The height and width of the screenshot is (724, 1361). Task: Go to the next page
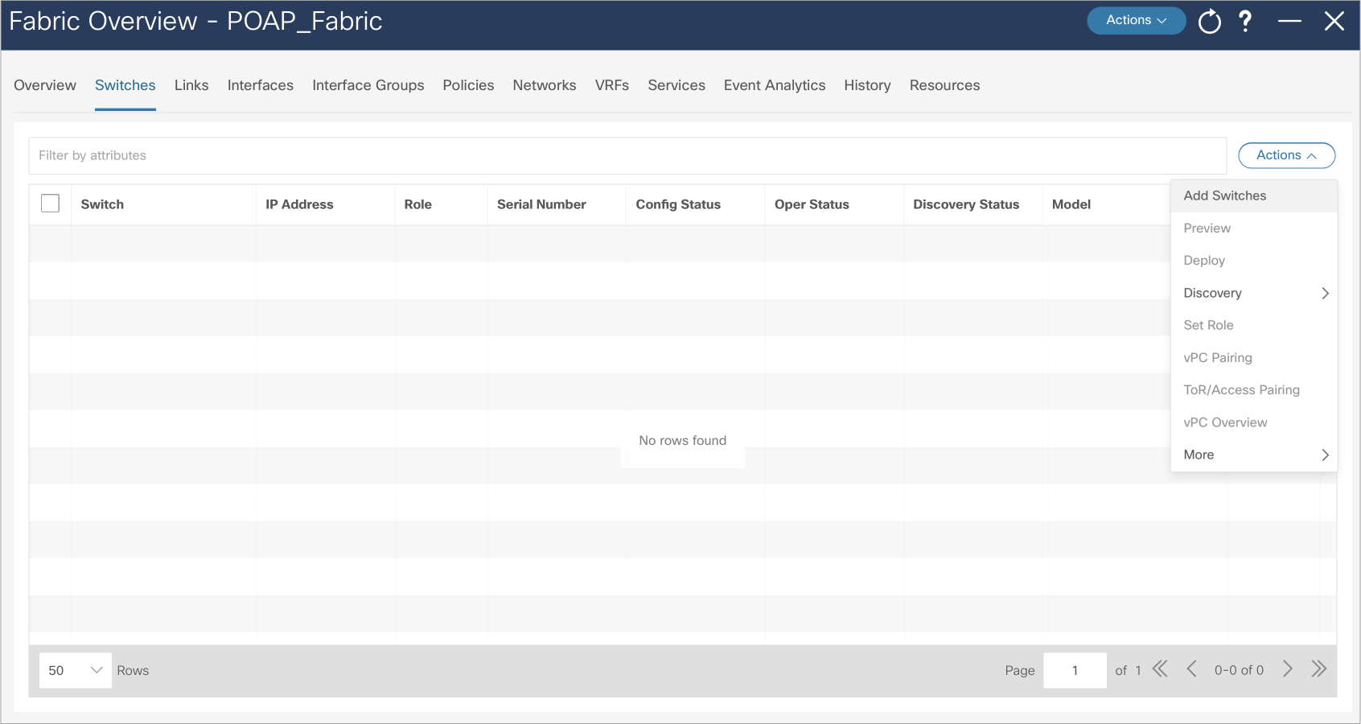coord(1288,669)
